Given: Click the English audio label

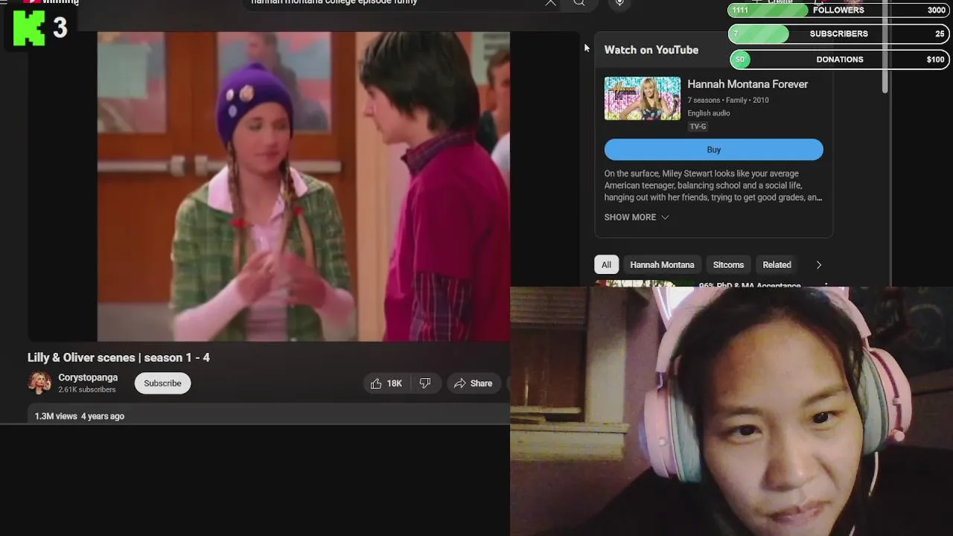Looking at the screenshot, I should (709, 113).
